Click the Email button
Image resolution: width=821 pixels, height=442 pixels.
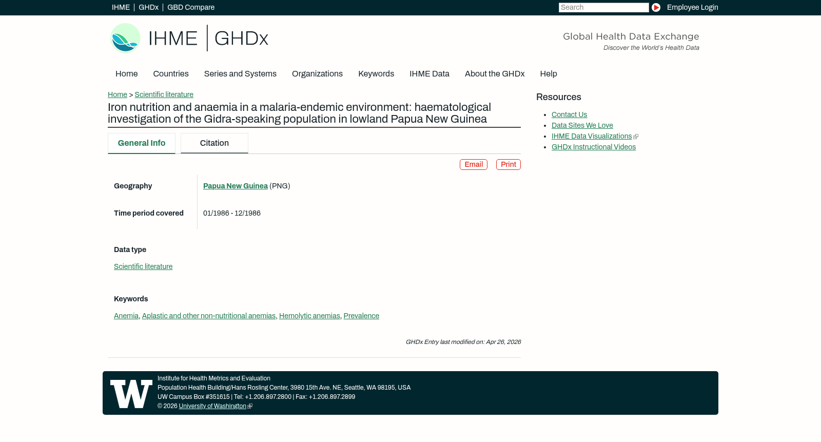click(474, 164)
